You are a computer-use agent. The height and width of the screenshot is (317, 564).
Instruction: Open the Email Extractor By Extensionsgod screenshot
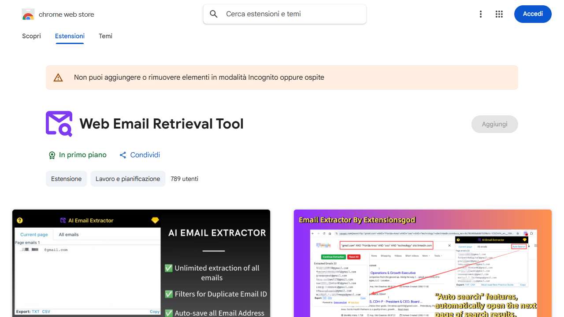click(x=422, y=263)
